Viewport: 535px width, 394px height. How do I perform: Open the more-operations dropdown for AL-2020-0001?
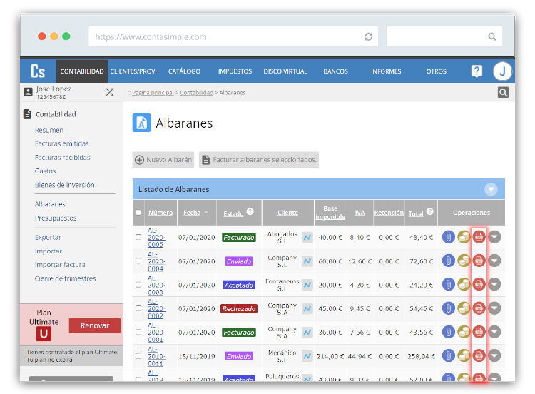point(494,332)
